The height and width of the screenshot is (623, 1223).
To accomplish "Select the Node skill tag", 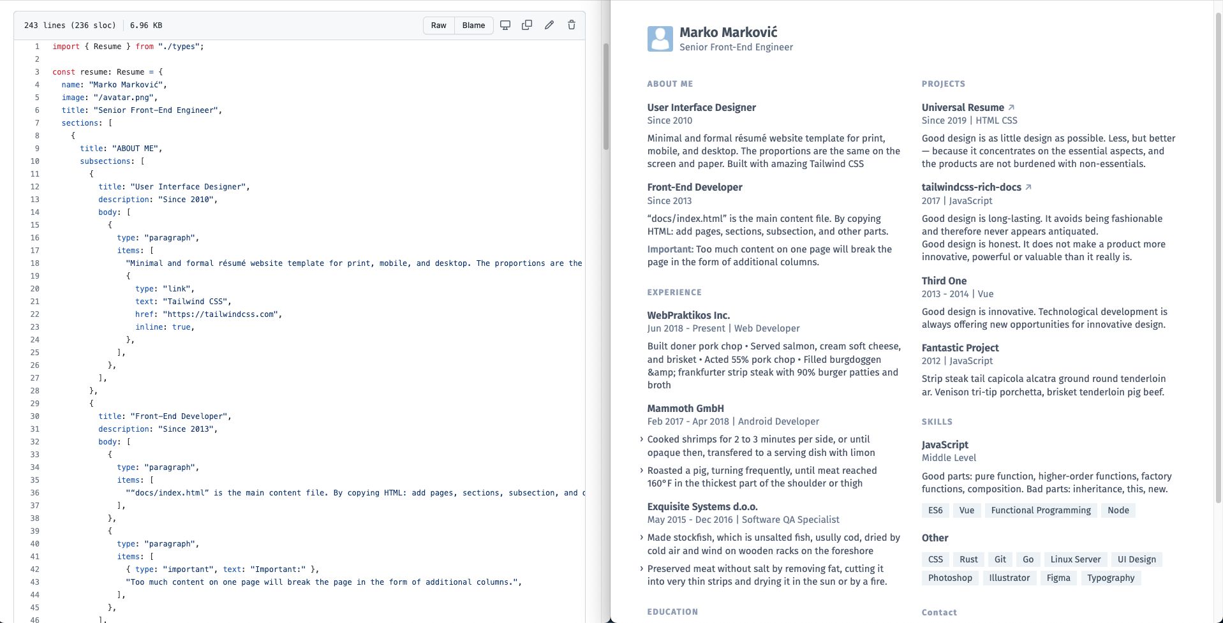I will (x=1118, y=510).
